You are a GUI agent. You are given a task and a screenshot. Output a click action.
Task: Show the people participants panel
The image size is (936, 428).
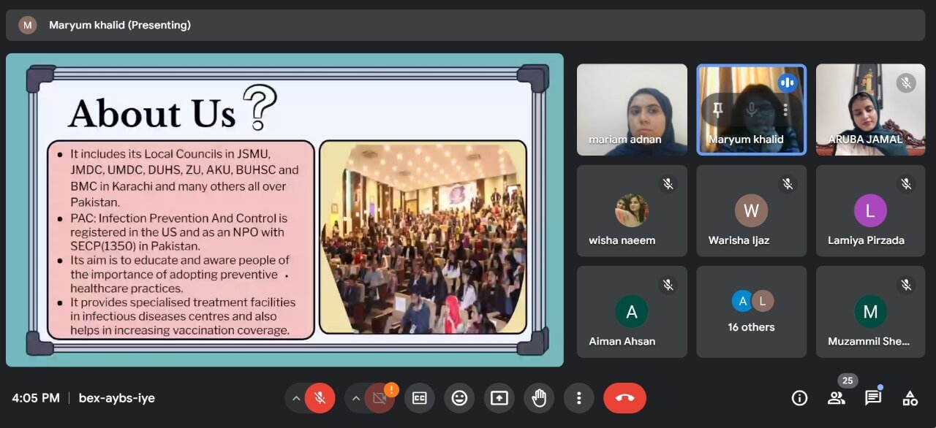tap(836, 398)
